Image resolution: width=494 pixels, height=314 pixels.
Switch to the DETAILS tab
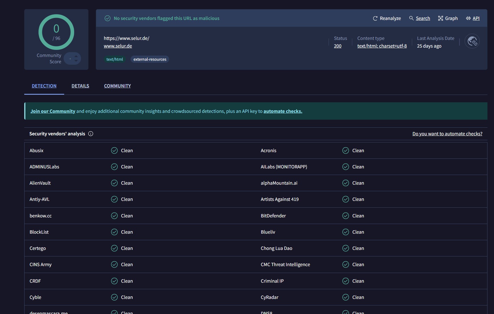coord(80,86)
